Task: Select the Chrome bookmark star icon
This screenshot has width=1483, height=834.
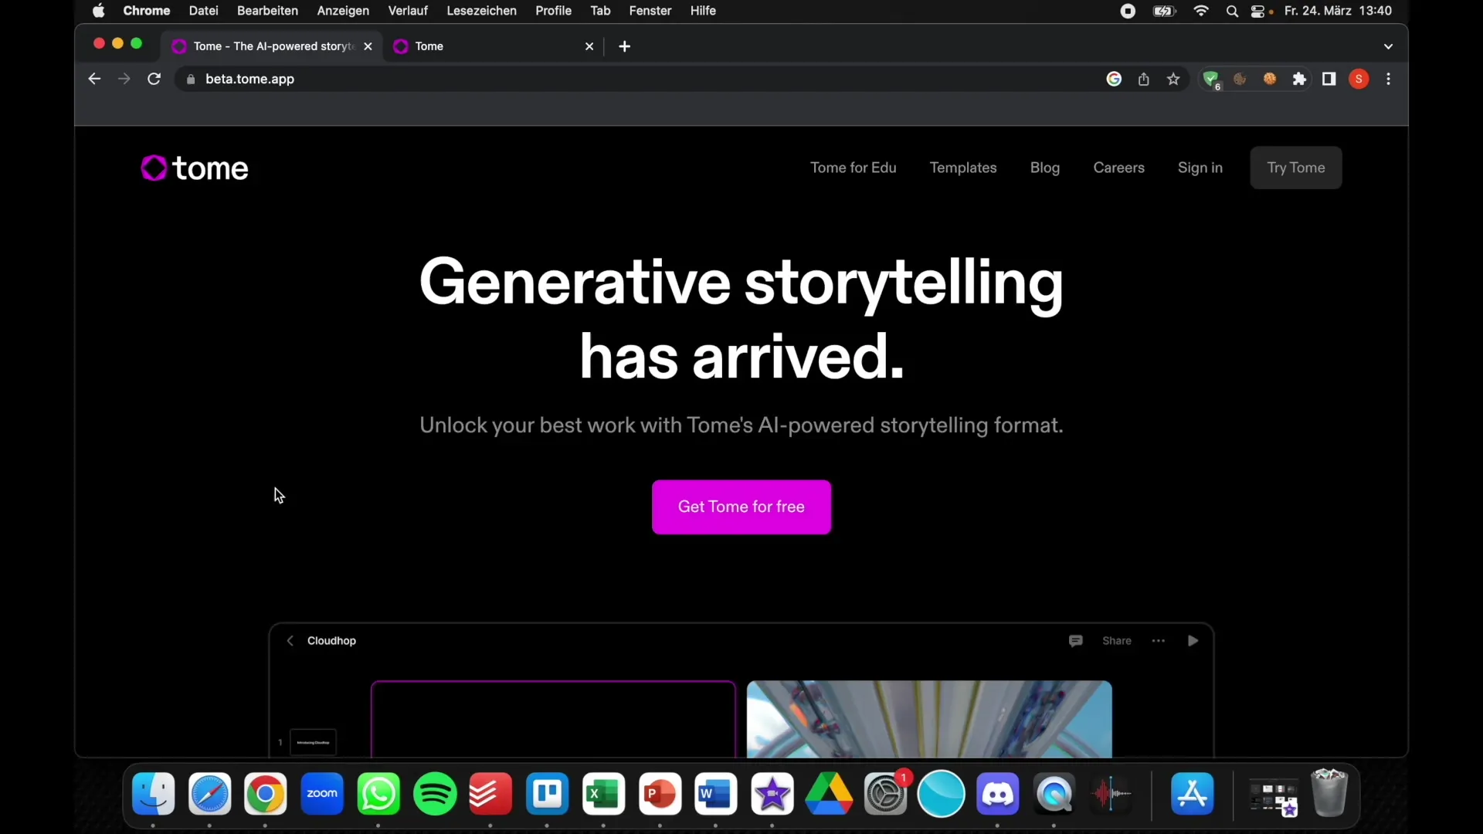Action: tap(1173, 80)
